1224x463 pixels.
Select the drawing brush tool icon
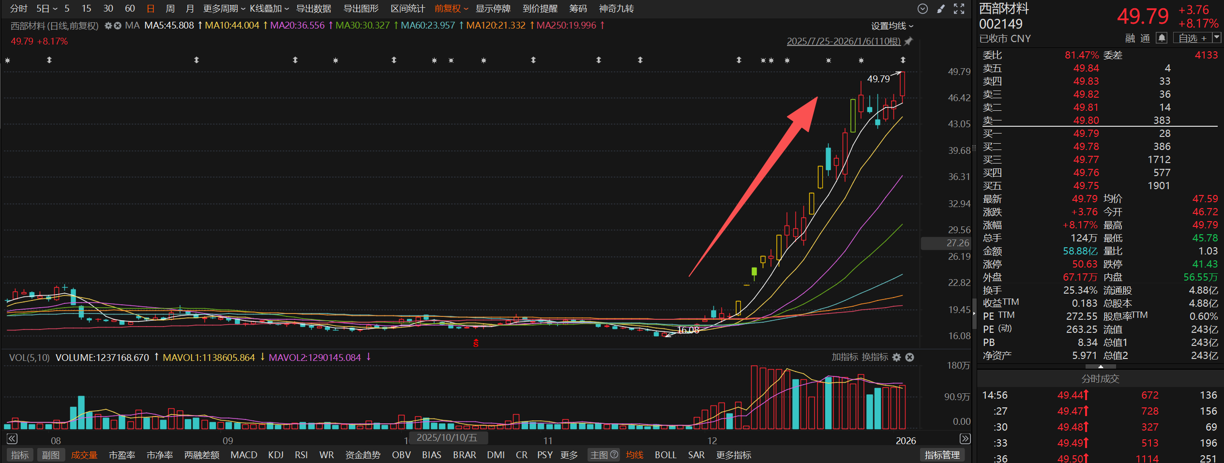[x=941, y=9]
